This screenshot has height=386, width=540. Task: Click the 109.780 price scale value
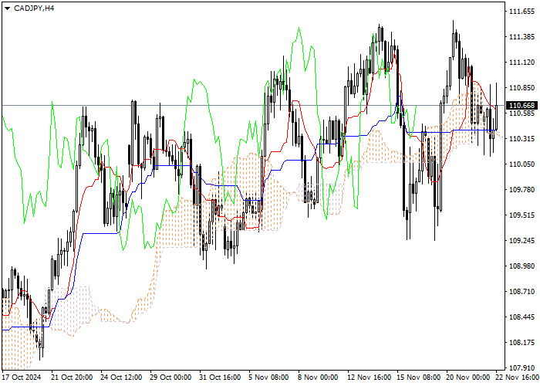(x=521, y=190)
